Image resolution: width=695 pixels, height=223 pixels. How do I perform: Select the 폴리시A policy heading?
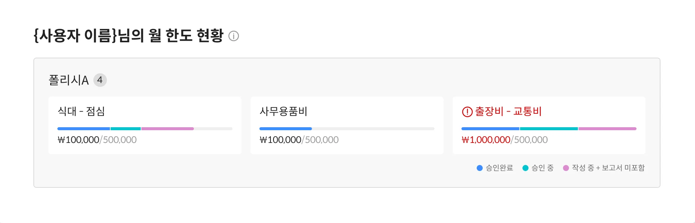[x=69, y=80]
